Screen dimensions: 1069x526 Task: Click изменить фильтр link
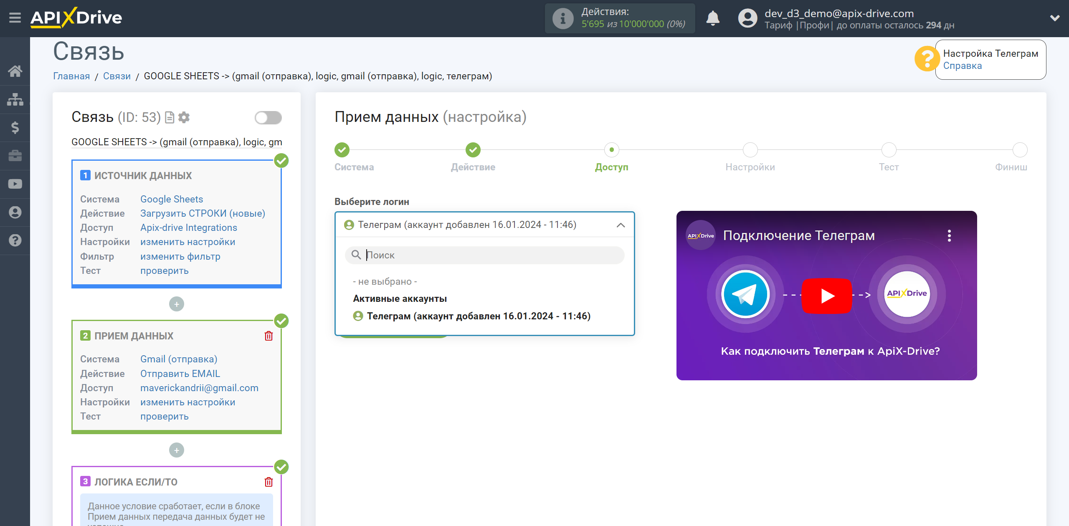pos(180,256)
